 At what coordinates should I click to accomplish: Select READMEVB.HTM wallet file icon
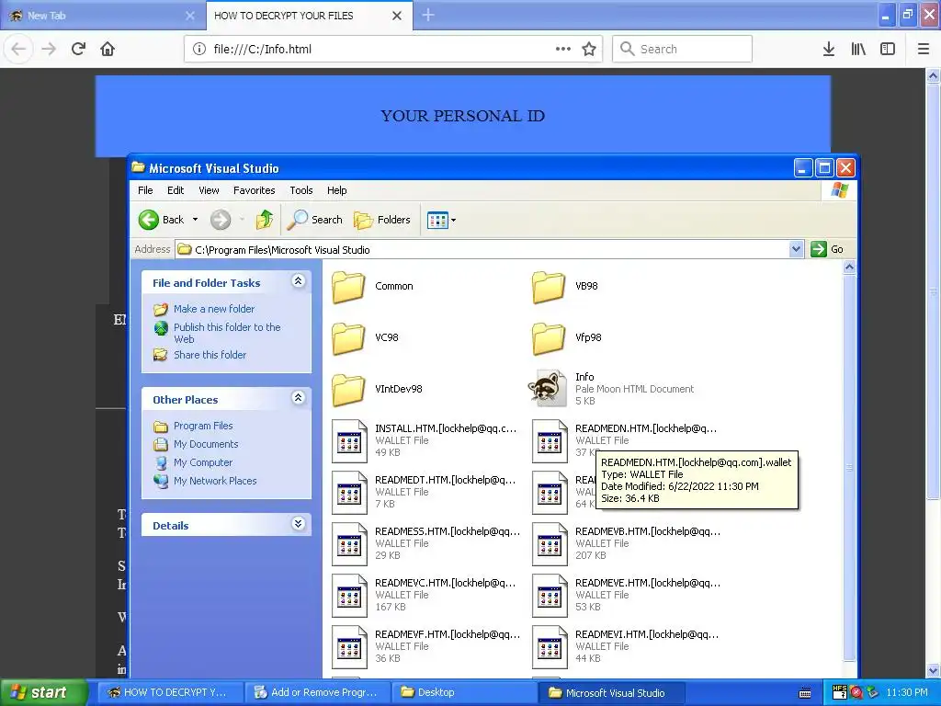pos(550,544)
